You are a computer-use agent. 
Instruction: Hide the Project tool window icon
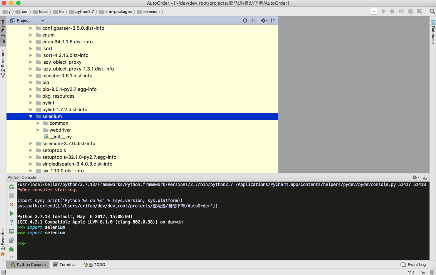[273, 20]
